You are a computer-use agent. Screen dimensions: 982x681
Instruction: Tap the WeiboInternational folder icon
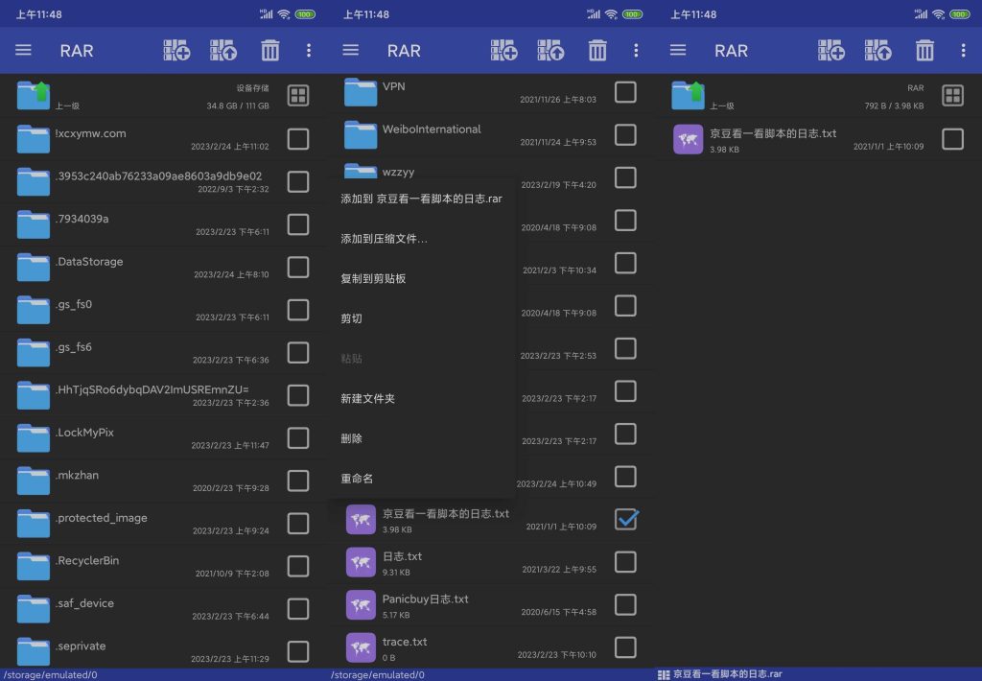click(361, 133)
